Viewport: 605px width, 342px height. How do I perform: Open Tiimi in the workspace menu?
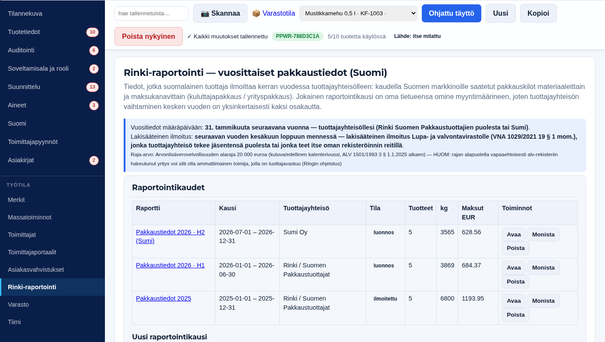point(52,322)
